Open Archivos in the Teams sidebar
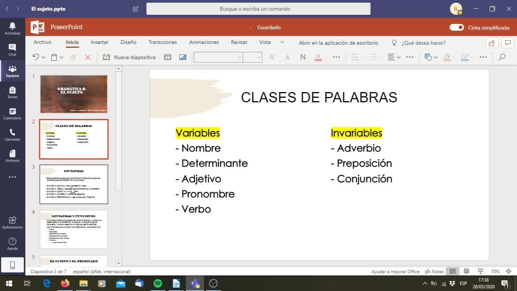 coord(13,156)
